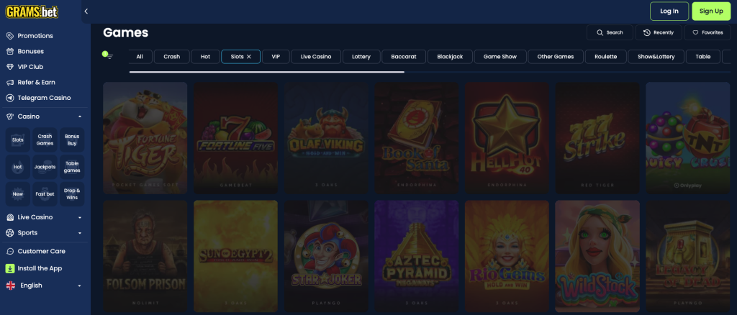Open the Table games tile
This screenshot has height=315, width=737.
click(73, 167)
